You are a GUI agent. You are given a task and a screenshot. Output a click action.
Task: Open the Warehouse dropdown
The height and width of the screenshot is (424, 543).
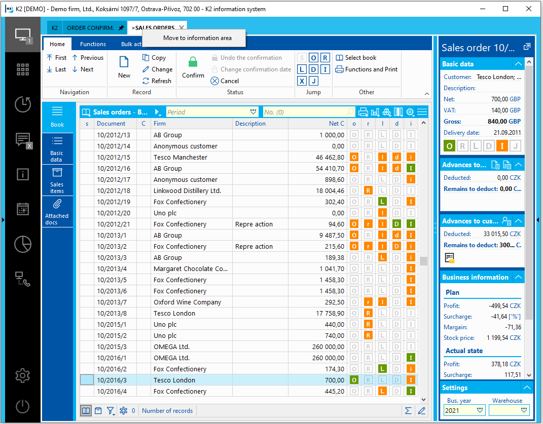pyautogui.click(x=524, y=410)
